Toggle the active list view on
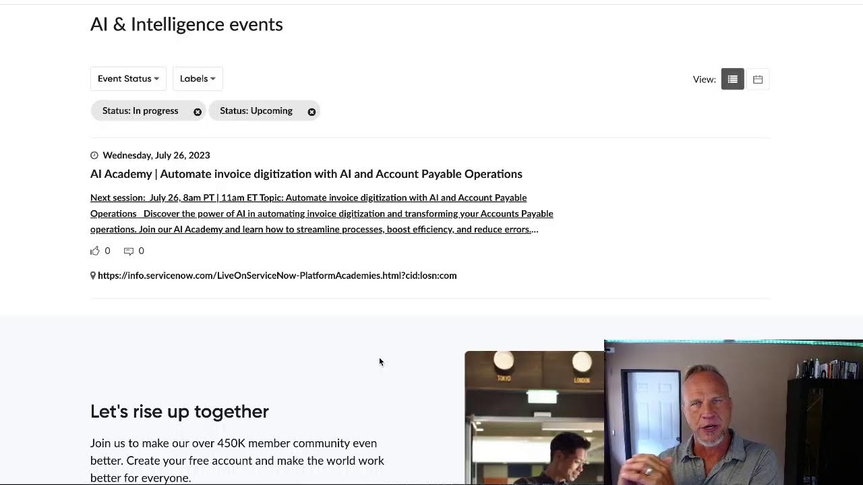Screen dimensions: 863x485 click(732, 79)
